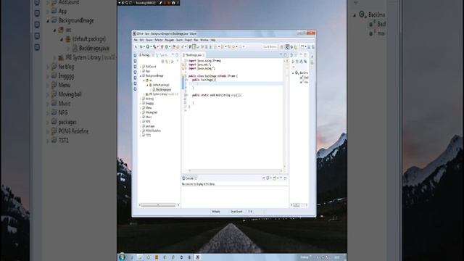This screenshot has width=464, height=261.
Task: Click the Writable status bar entry
Action: click(216, 212)
